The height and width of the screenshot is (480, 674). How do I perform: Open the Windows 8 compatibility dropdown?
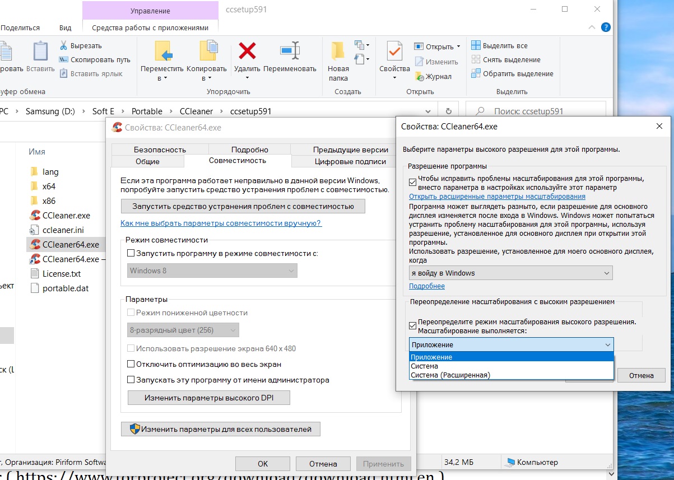coord(212,271)
